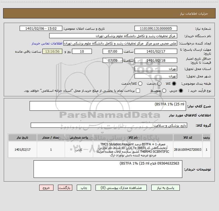Click the کارتن unit cell
219x211 pixels.
(x=79, y=150)
